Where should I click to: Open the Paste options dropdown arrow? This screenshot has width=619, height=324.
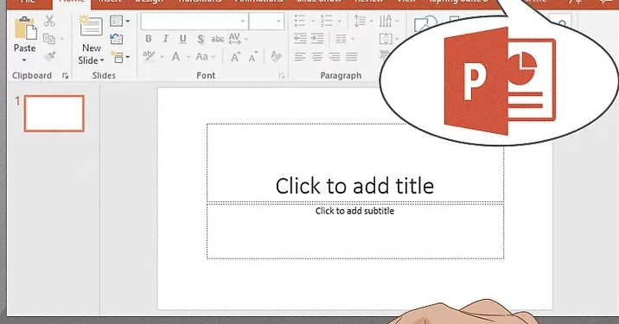pyautogui.click(x=24, y=60)
